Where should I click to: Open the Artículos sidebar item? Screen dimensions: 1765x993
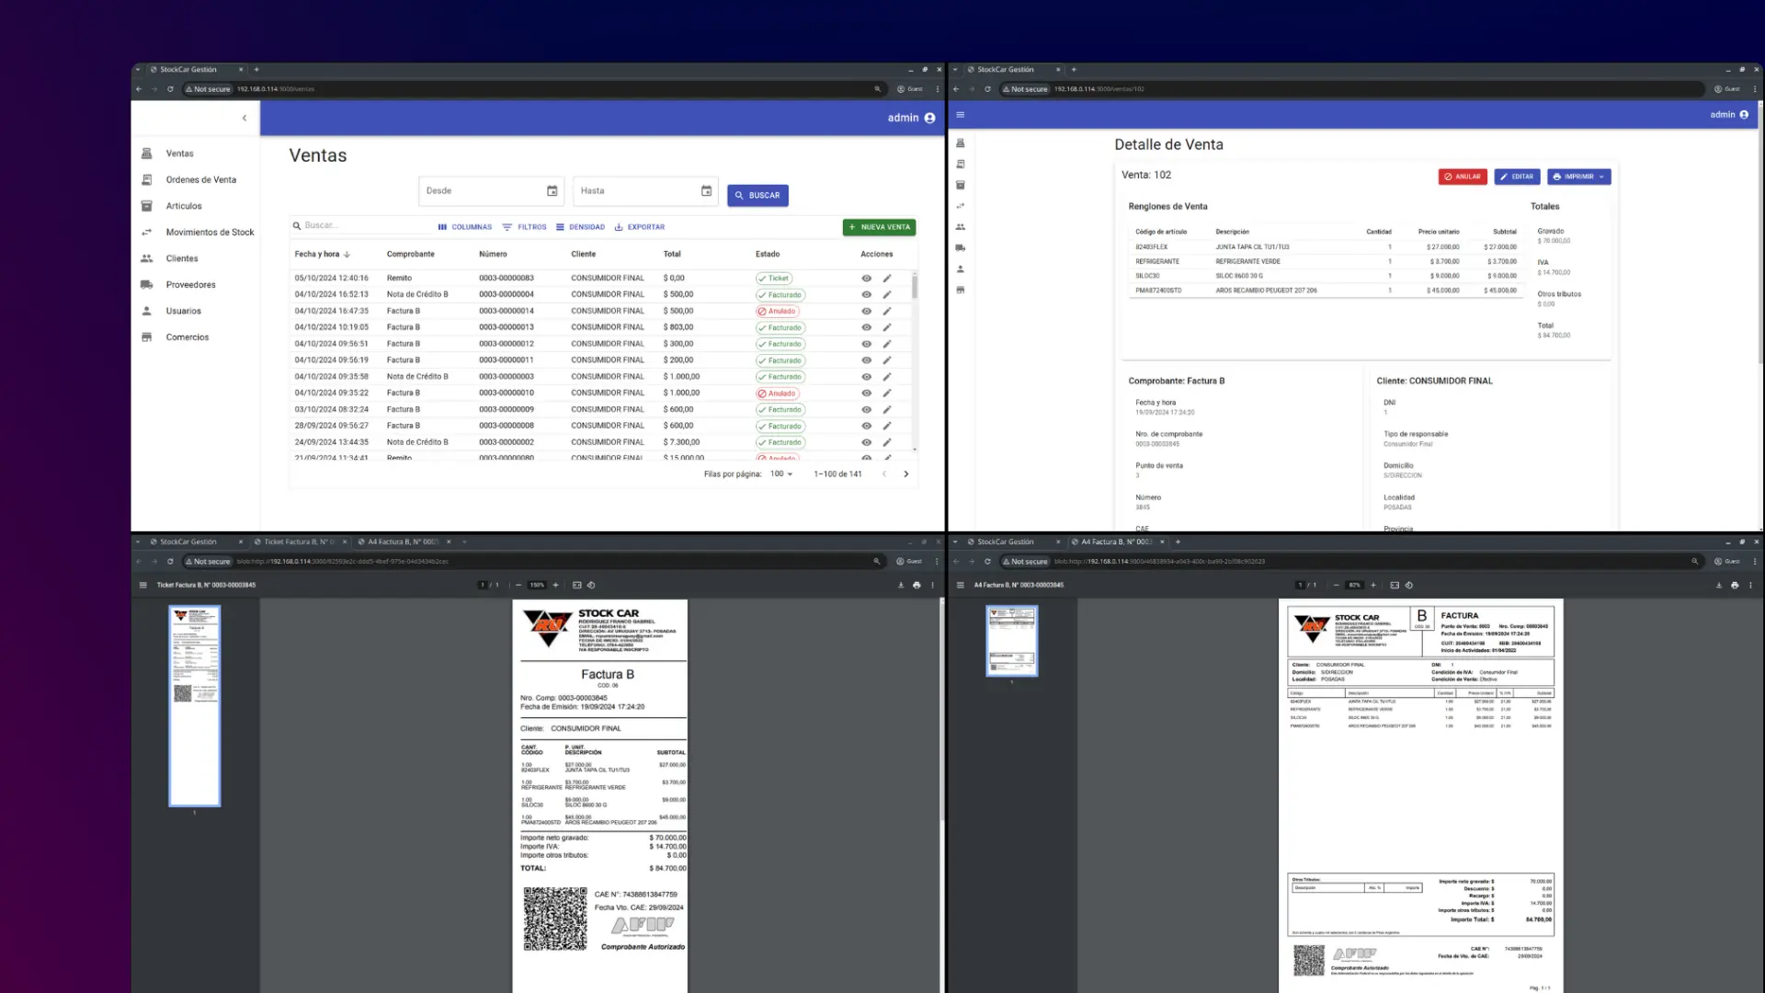184,206
